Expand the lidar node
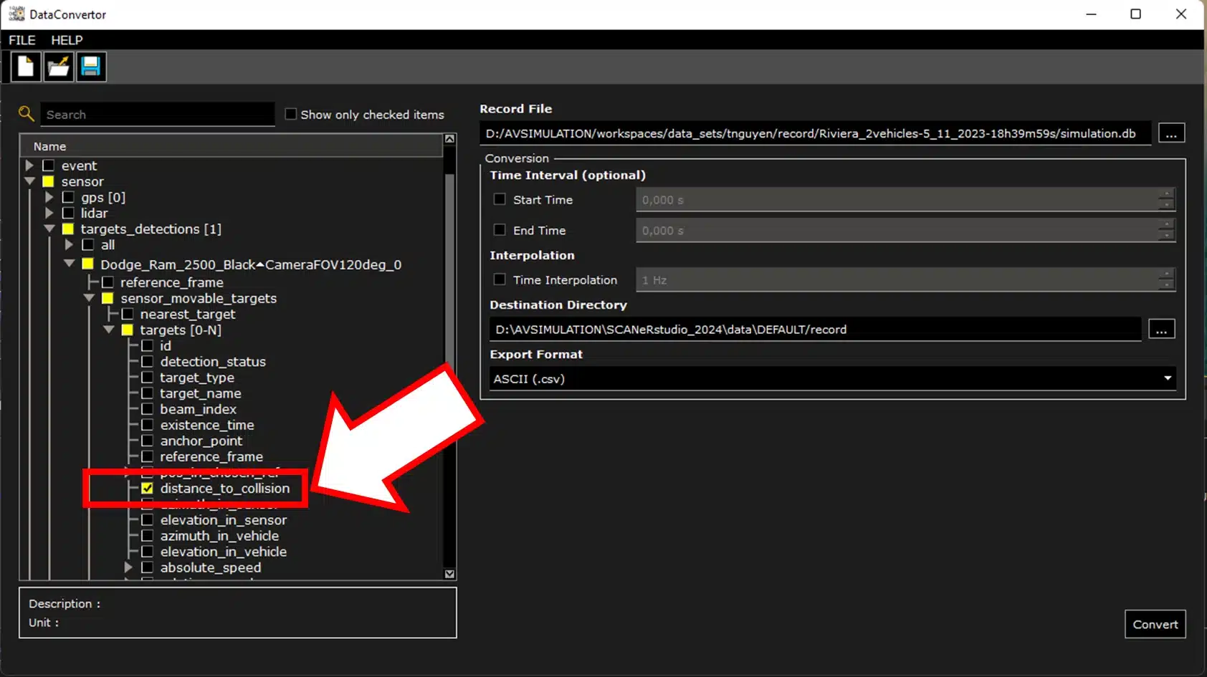The image size is (1207, 677). (49, 213)
